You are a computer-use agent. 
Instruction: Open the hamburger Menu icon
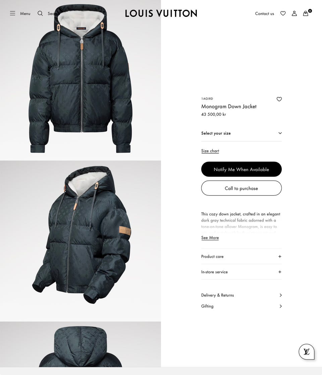(x=12, y=13)
